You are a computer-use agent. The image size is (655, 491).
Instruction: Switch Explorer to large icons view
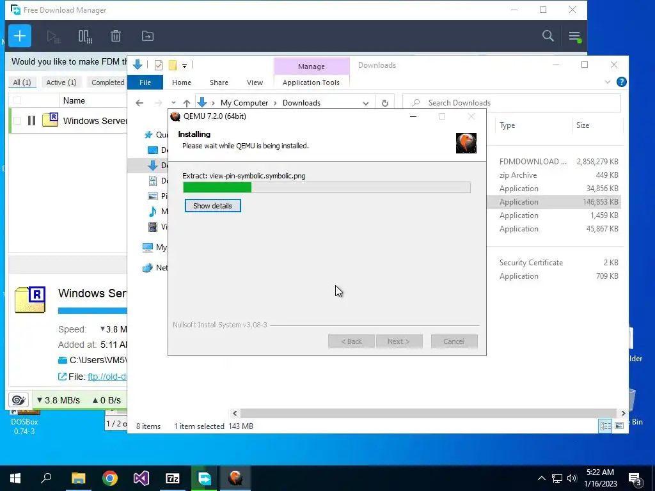pos(619,425)
